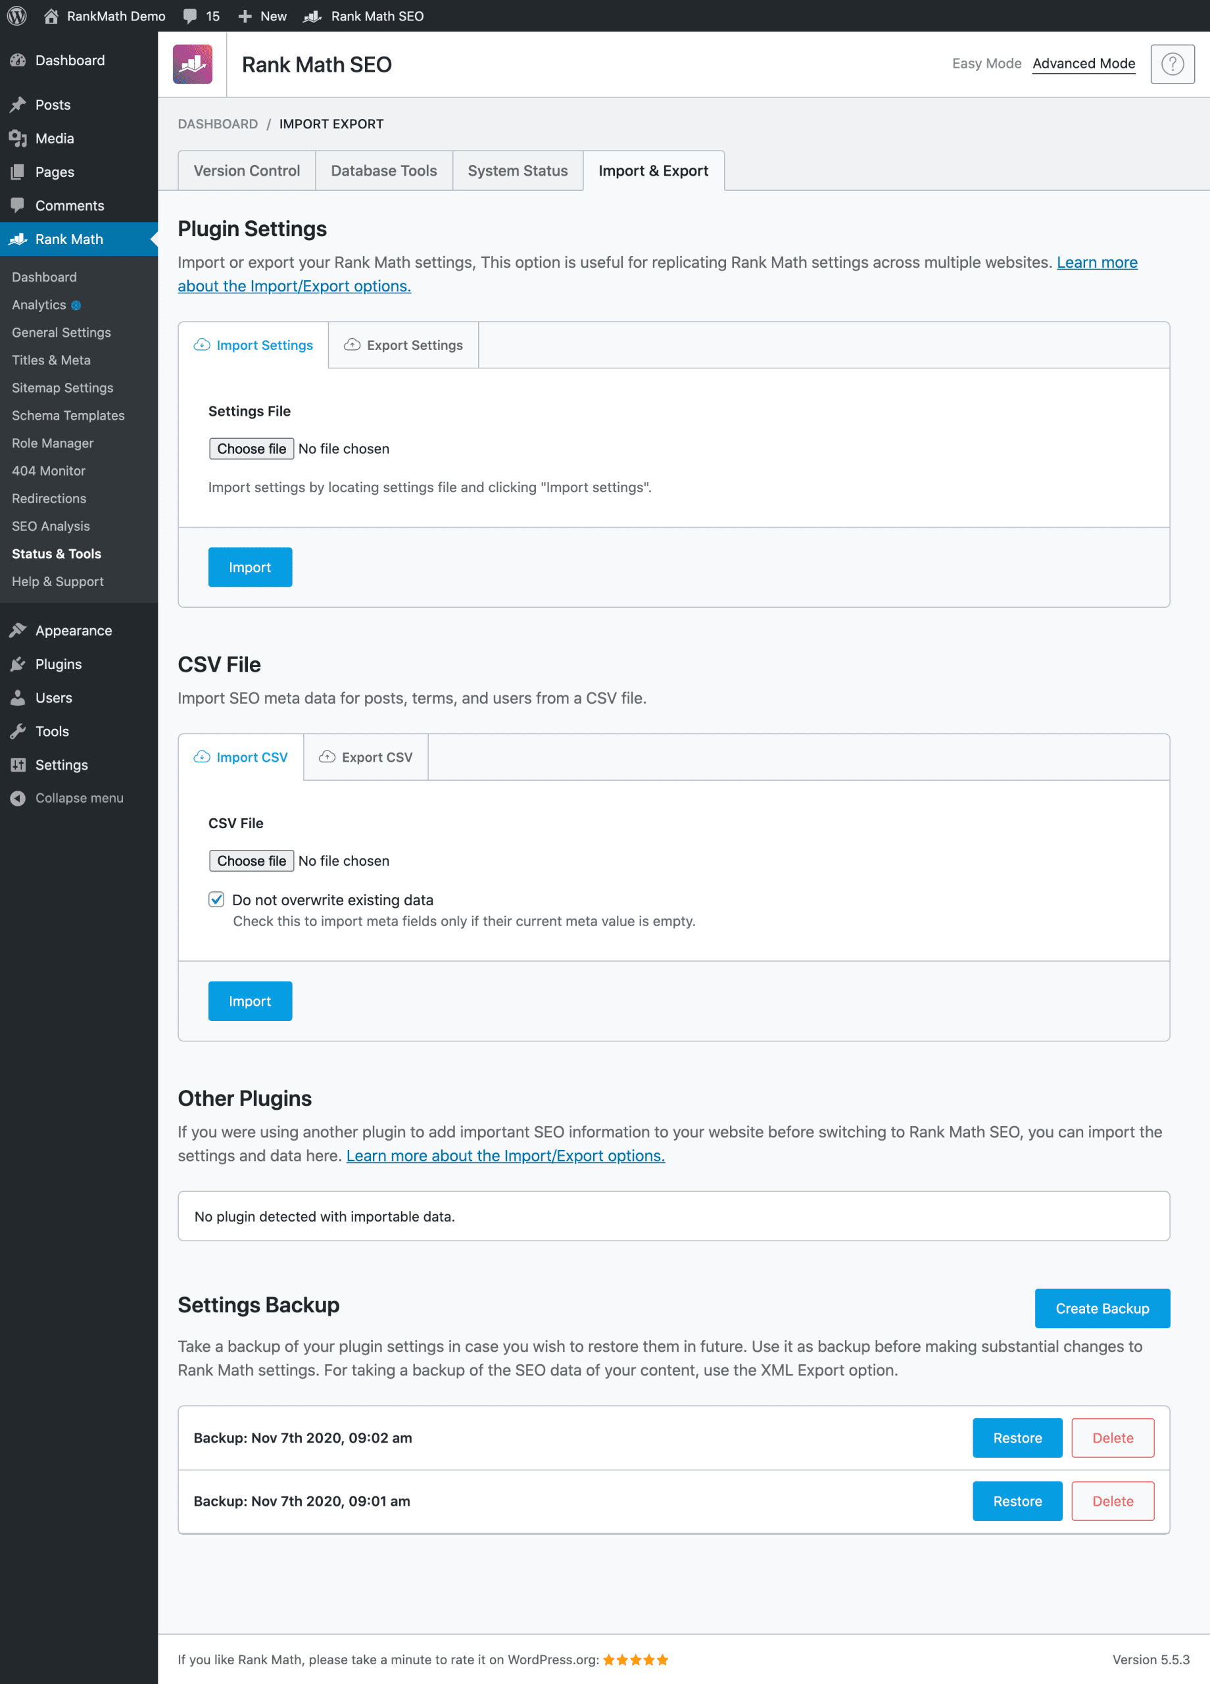Click the Collapse menu arrow icon
Screen dimensions: 1210x1684
click(18, 798)
